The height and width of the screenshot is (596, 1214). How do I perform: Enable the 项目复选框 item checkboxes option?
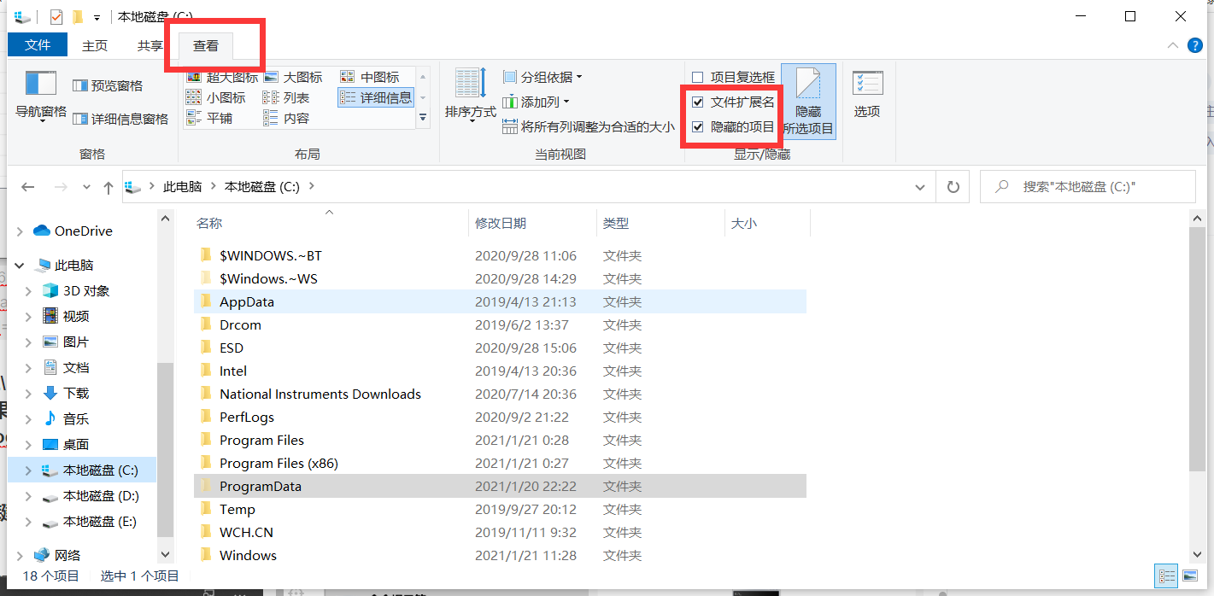tap(733, 77)
